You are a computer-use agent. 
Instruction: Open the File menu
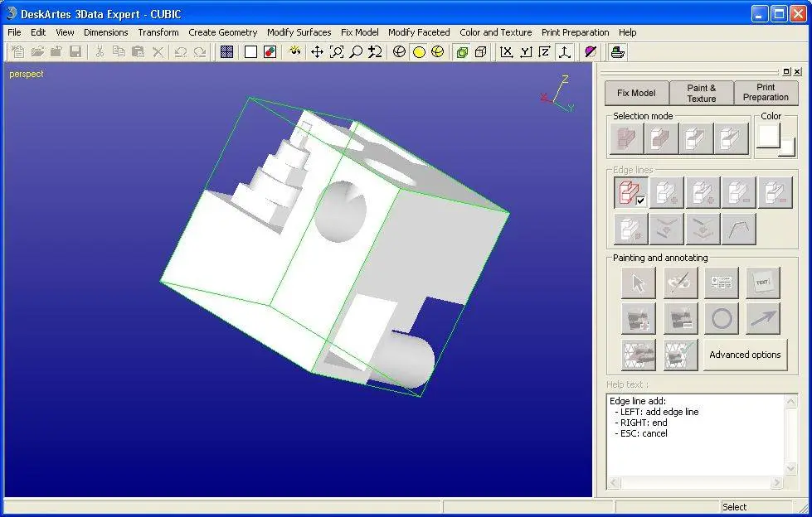tap(14, 32)
